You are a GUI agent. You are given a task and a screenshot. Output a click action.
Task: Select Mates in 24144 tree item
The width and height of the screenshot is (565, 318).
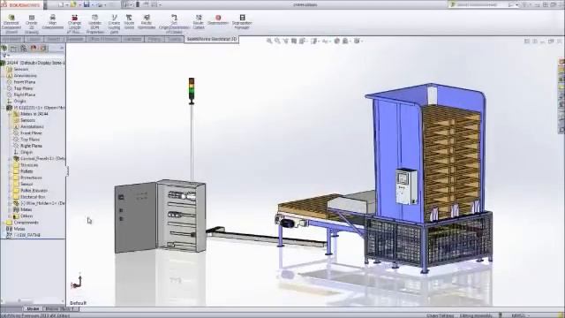(x=31, y=114)
